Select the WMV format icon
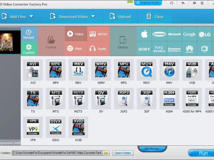214x160 pixels. point(101,70)
